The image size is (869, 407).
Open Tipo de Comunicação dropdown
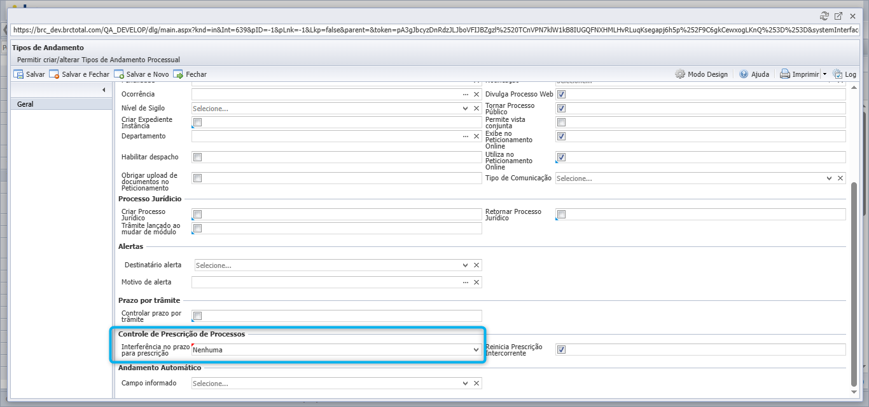tap(829, 178)
